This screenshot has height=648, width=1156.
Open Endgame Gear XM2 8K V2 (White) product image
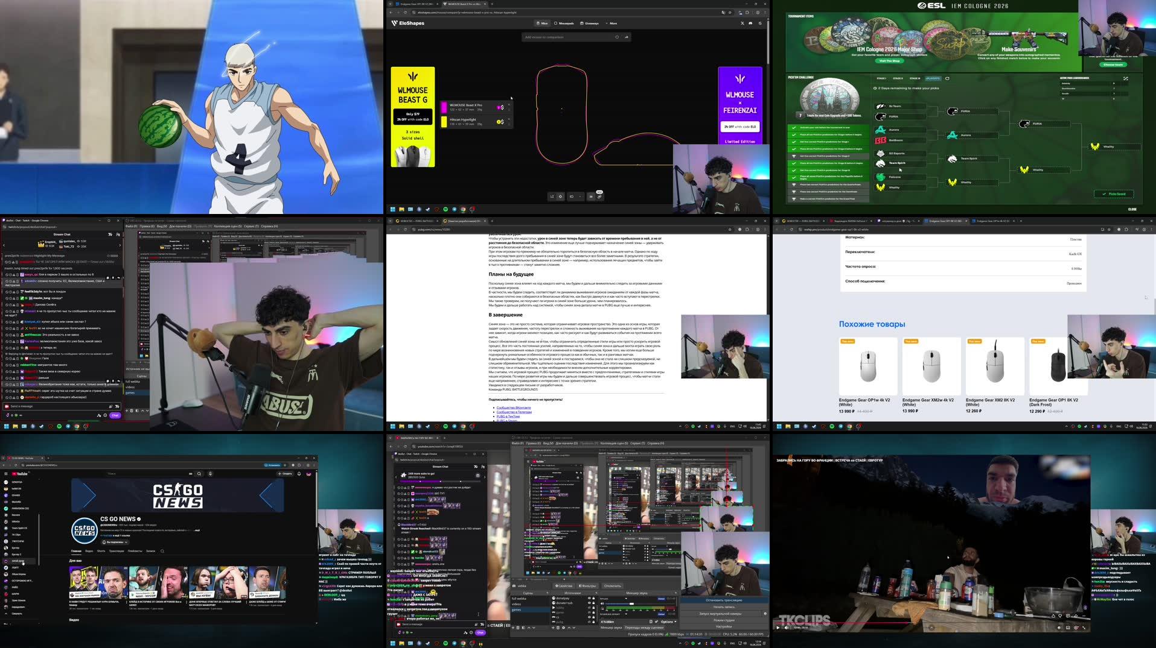tap(995, 366)
